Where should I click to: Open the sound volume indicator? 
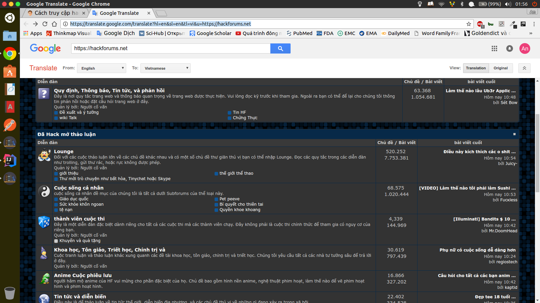tap(508, 4)
